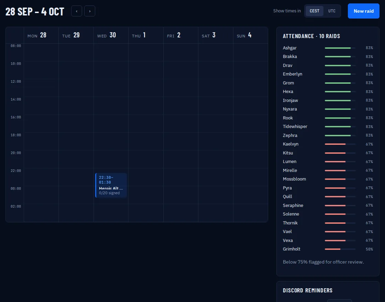Click the Attendance · 10 Raids heading
The width and height of the screenshot is (385, 302).
[311, 36]
